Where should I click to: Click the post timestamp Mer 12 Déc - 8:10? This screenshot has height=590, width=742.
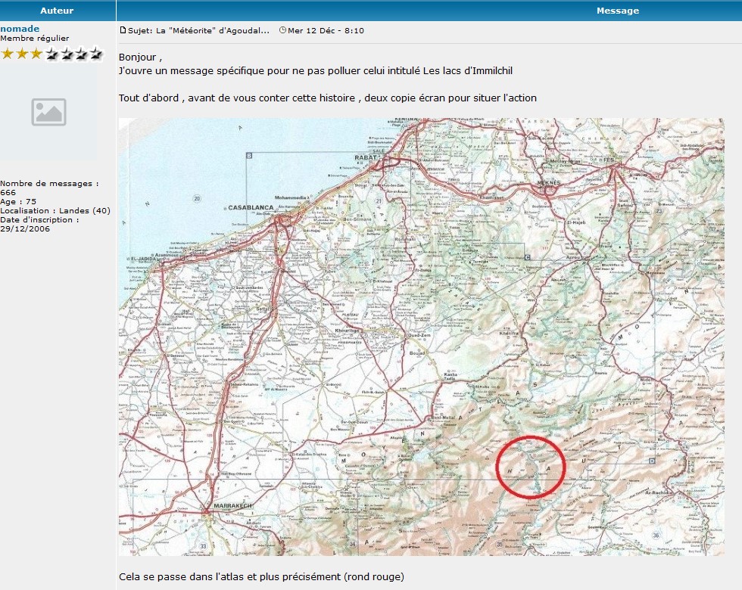point(326,31)
